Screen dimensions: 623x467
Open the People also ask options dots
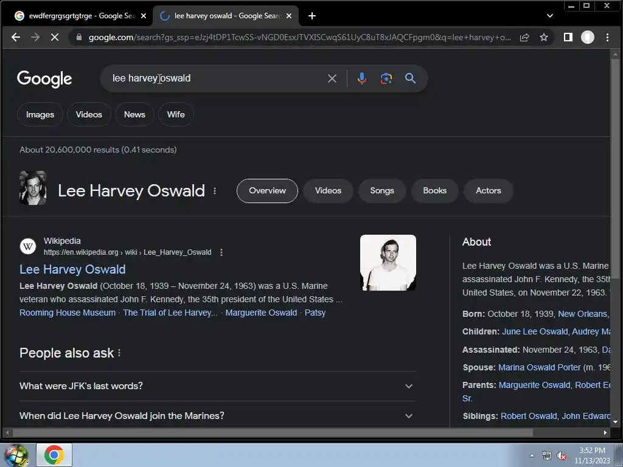coord(119,353)
